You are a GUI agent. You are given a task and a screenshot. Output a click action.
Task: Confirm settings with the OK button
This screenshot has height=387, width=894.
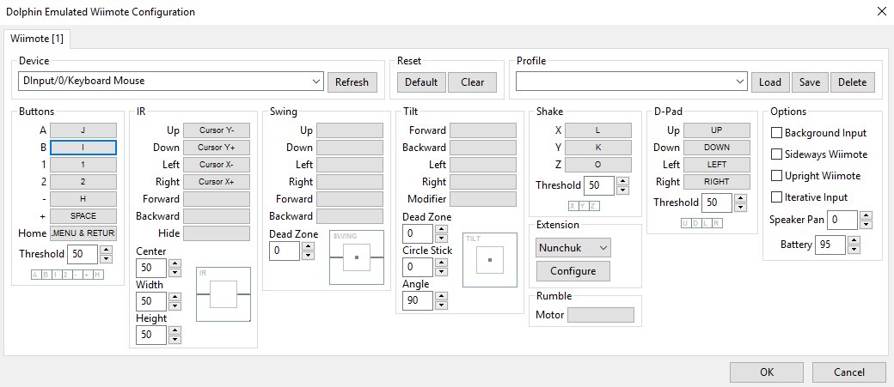click(767, 372)
